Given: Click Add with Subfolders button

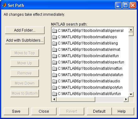Looking at the screenshot, I should [x=25, y=40].
